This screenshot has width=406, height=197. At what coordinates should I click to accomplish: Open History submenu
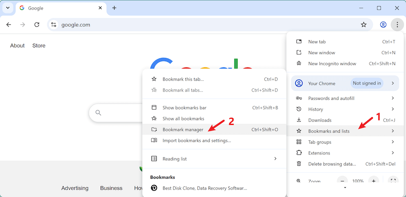346,109
